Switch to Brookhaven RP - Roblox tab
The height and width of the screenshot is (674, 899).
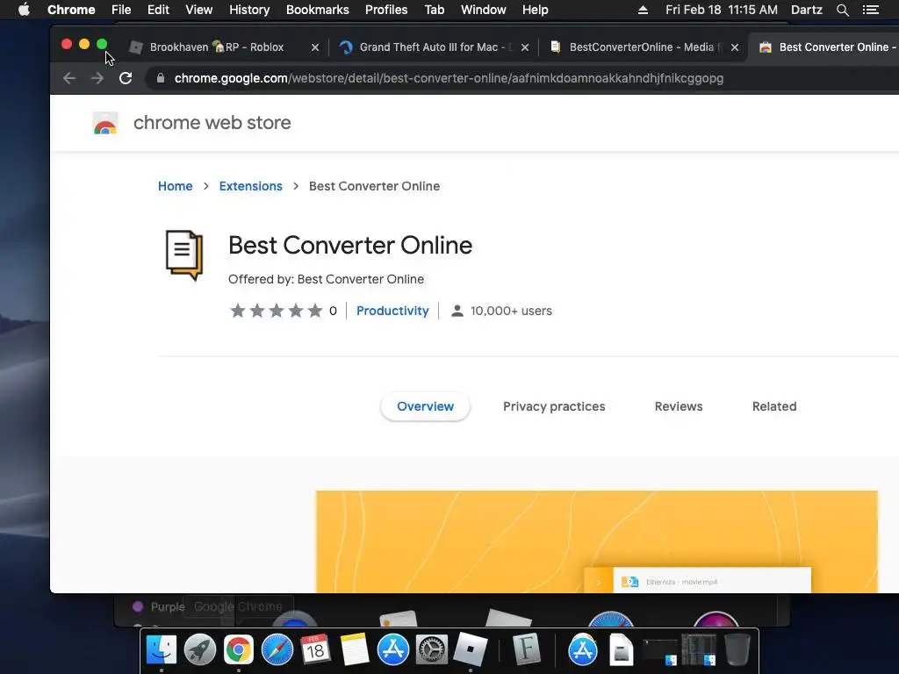pyautogui.click(x=217, y=47)
